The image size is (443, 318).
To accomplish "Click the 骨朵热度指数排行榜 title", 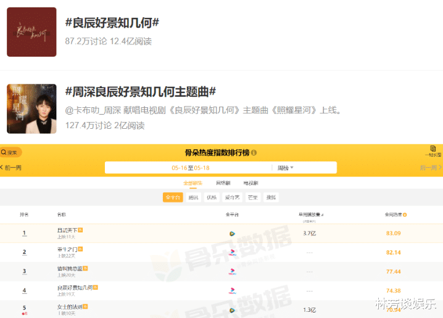I will point(217,153).
